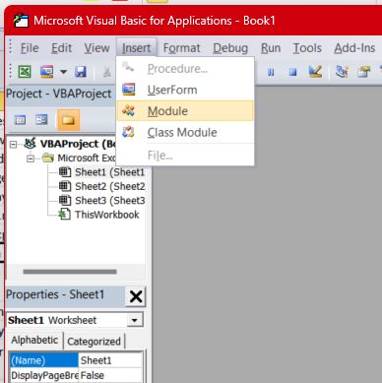382x383 pixels.
Task: Switch to the Alphabetic tab
Action: pyautogui.click(x=34, y=341)
